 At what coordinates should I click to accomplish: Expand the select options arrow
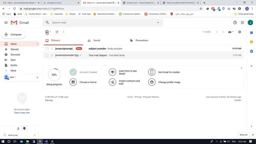click(x=50, y=32)
